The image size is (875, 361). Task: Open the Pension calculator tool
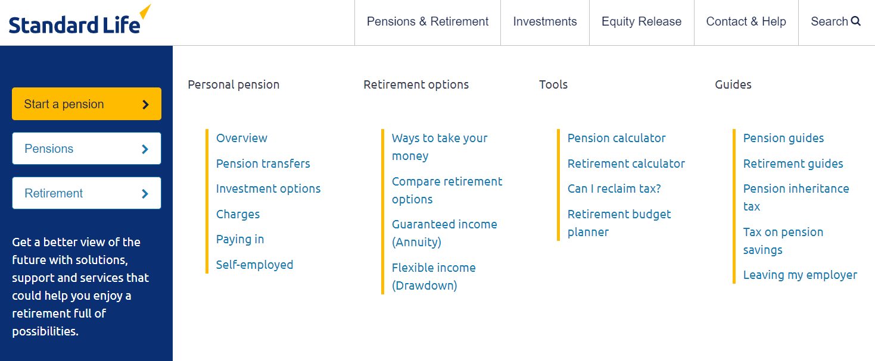click(x=616, y=138)
